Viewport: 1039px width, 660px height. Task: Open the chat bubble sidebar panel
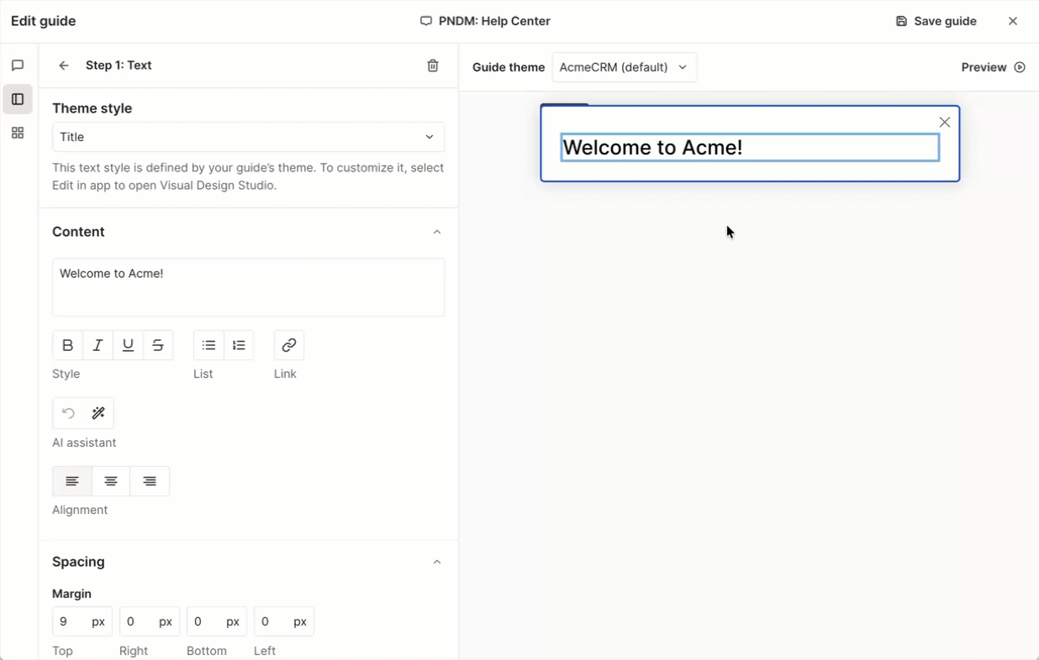pos(18,65)
